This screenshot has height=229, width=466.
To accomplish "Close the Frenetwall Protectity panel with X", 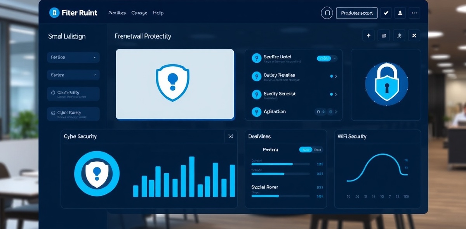I will (x=414, y=36).
